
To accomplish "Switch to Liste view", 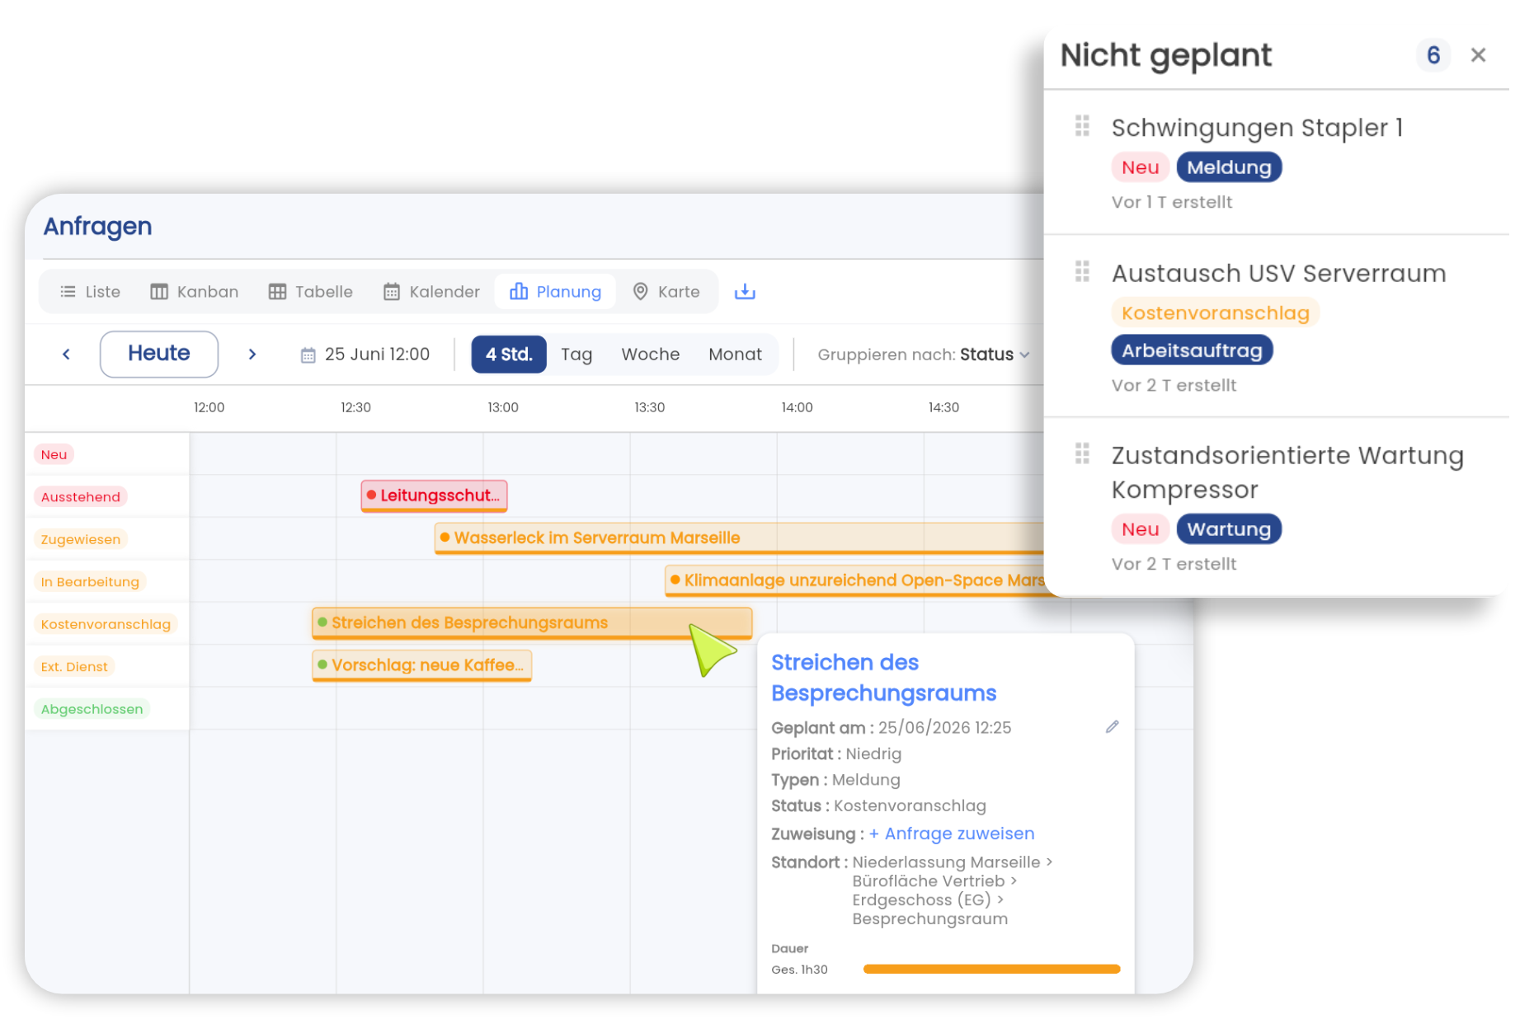I will coord(90,292).
